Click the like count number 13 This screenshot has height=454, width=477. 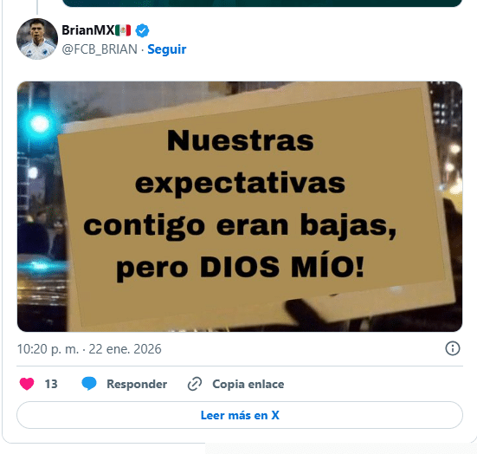[x=51, y=384]
